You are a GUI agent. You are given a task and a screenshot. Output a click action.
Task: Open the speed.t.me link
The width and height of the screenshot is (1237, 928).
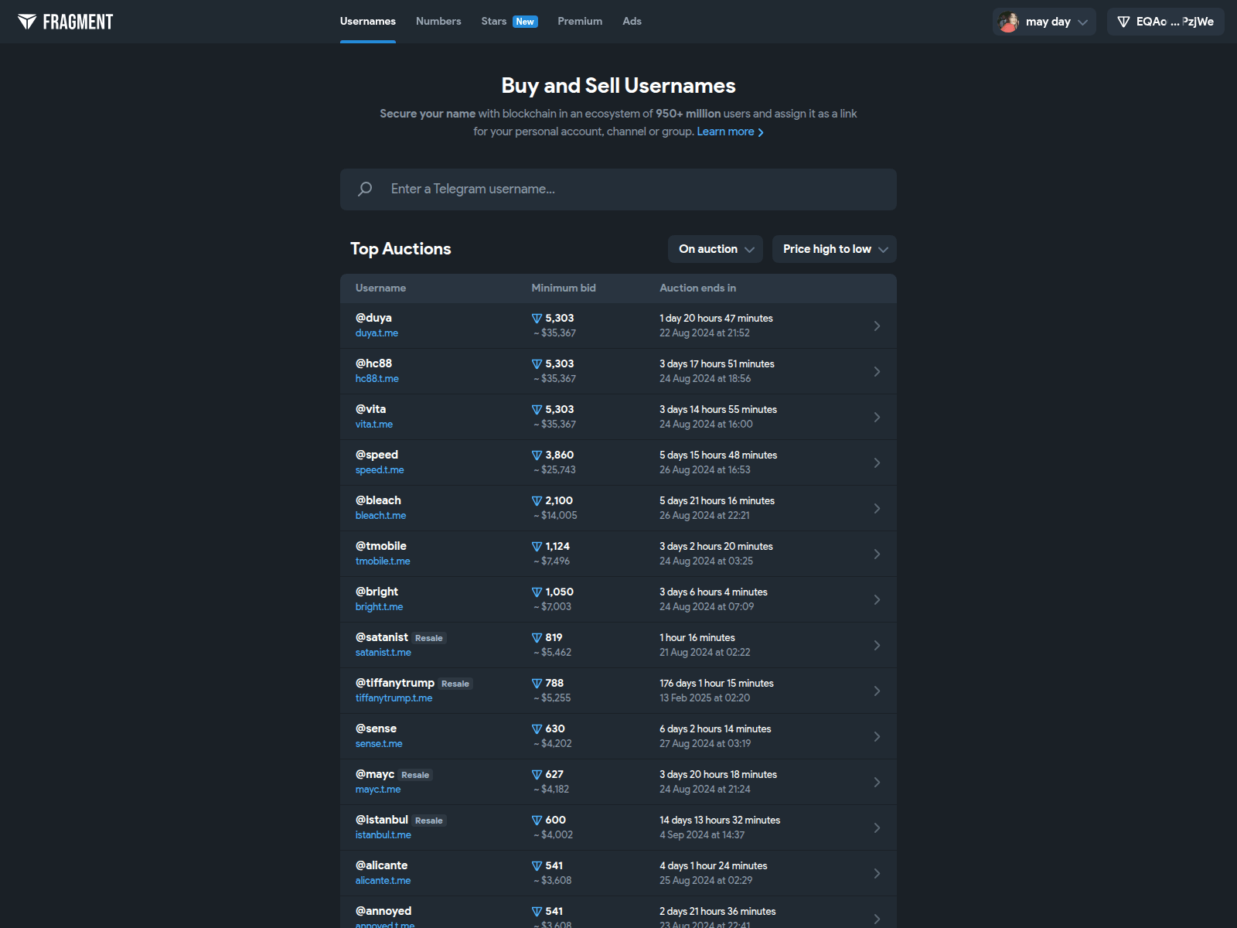[x=380, y=470]
